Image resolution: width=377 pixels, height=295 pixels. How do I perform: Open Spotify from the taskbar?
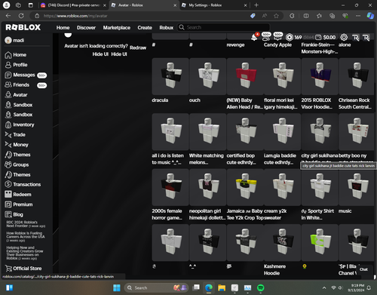261,287
